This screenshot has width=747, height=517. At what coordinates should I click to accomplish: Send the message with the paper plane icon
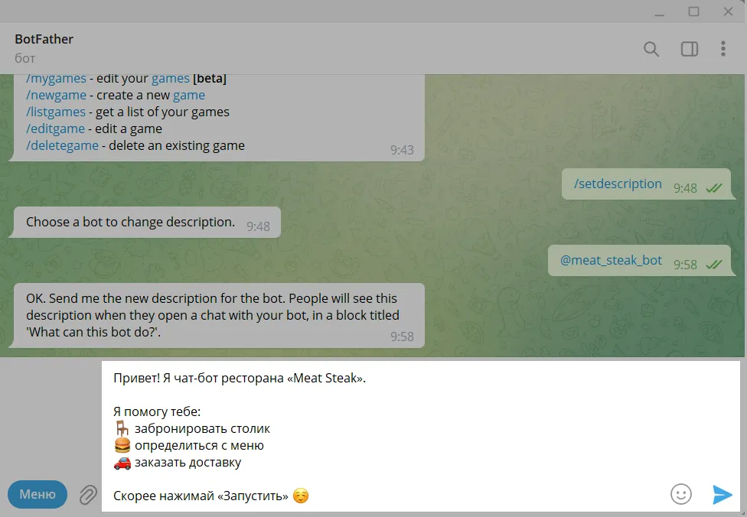(723, 495)
